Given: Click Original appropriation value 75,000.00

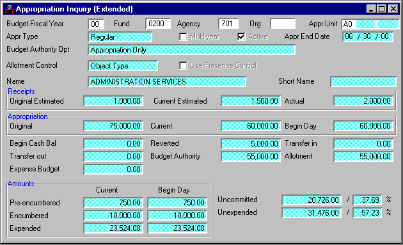Looking at the screenshot, I should 113,126.
